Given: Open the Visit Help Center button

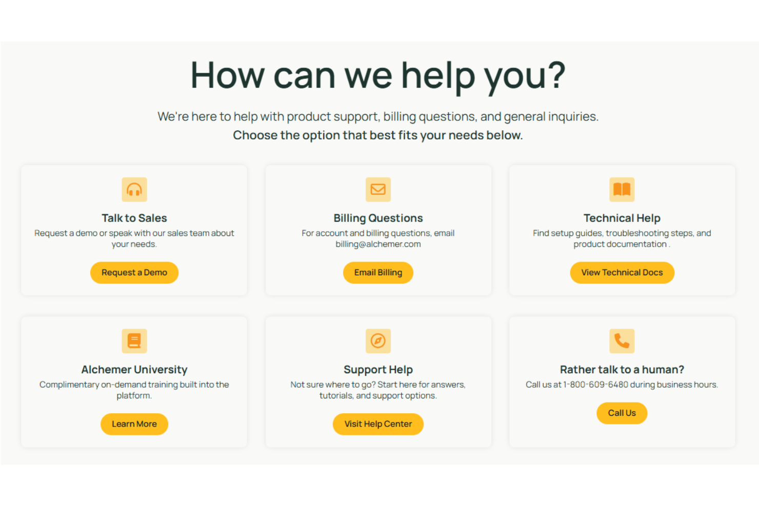Looking at the screenshot, I should [378, 424].
